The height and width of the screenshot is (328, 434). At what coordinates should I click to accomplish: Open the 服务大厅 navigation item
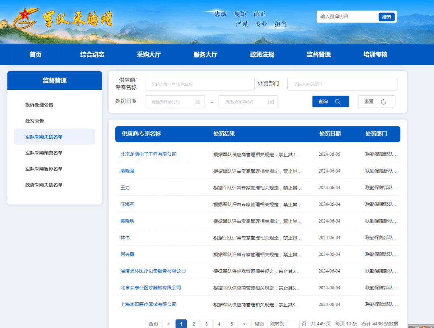[205, 54]
